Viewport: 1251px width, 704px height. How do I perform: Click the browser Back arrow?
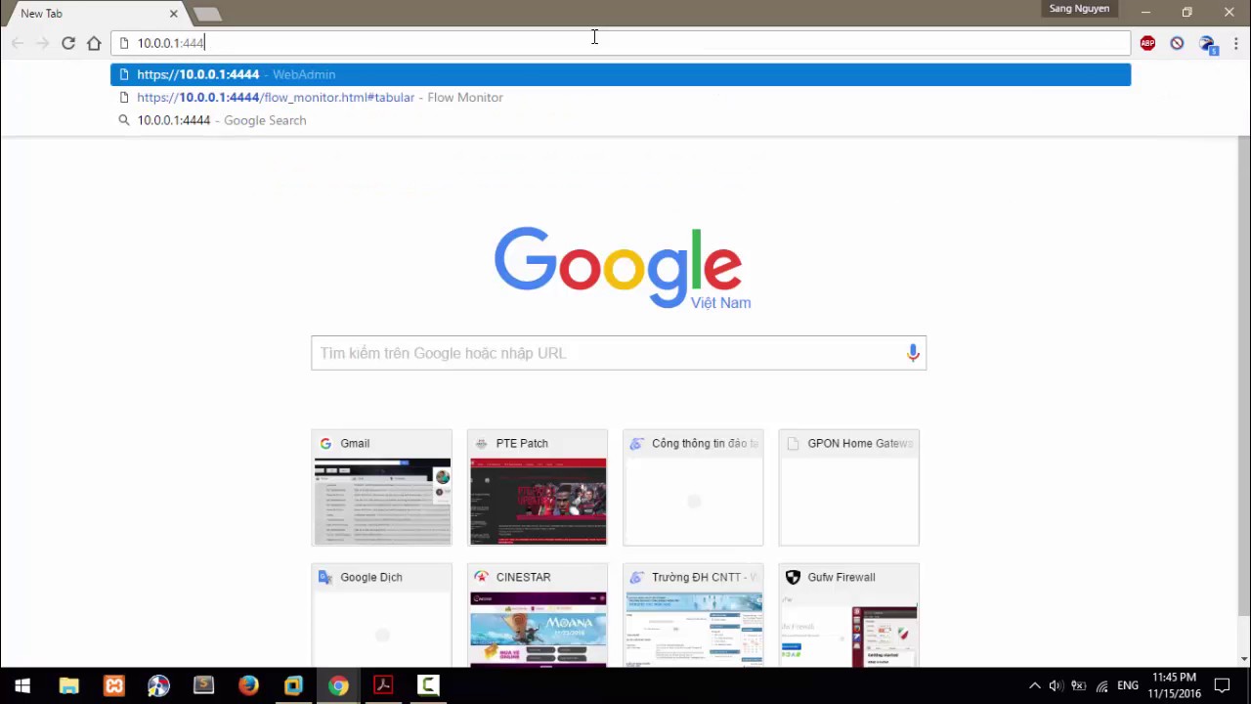(18, 43)
